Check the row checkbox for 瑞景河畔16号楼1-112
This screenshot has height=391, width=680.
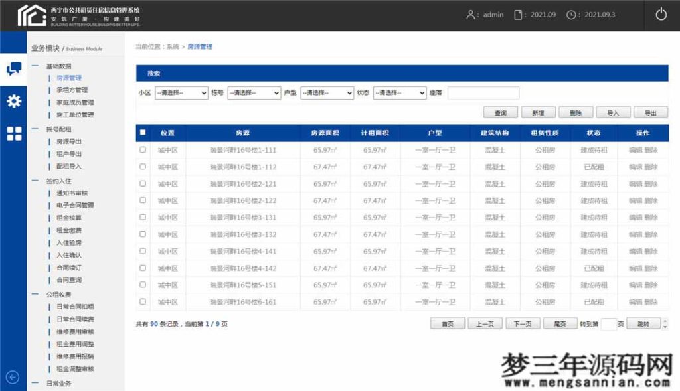pos(143,167)
